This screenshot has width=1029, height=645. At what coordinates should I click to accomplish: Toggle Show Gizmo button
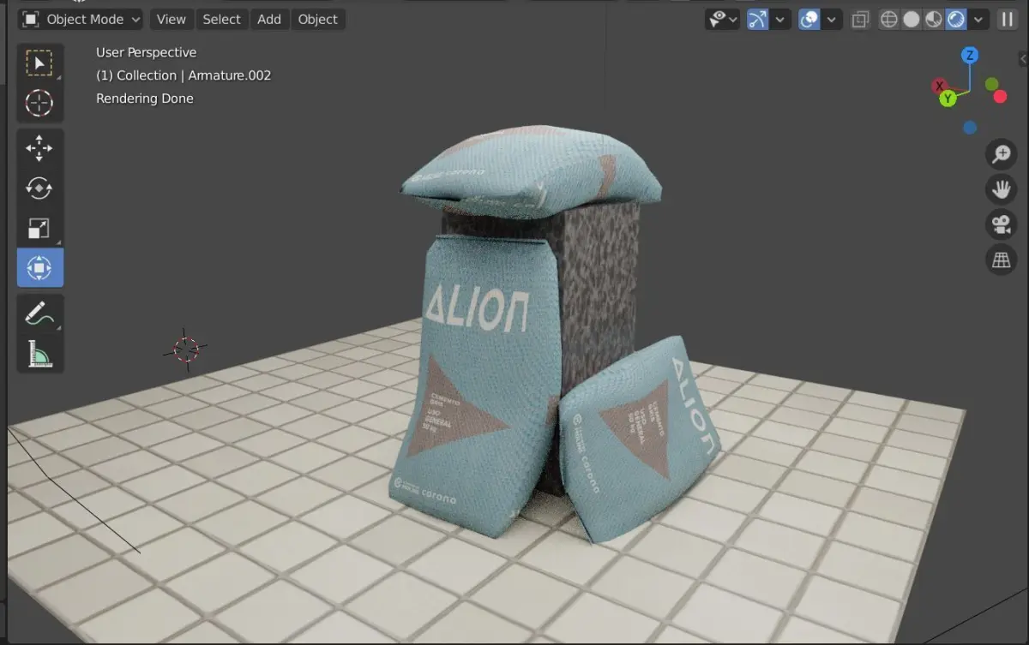(x=757, y=19)
